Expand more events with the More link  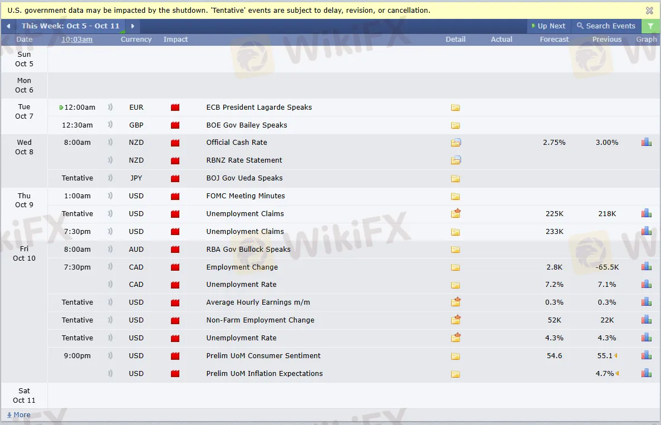[19, 415]
